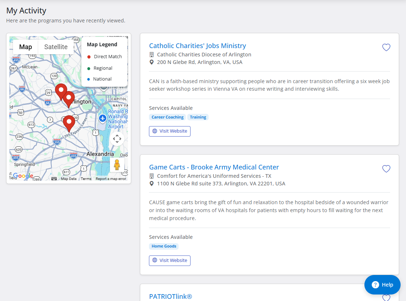Viewport: 406px width, 301px height.
Task: Visit Website for Catholic Charities' Jobs Ministry
Action: pyautogui.click(x=170, y=131)
